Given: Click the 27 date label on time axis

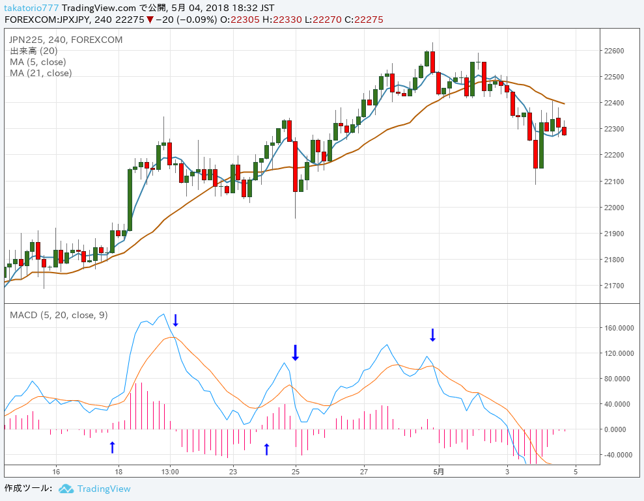Looking at the screenshot, I should 364,472.
